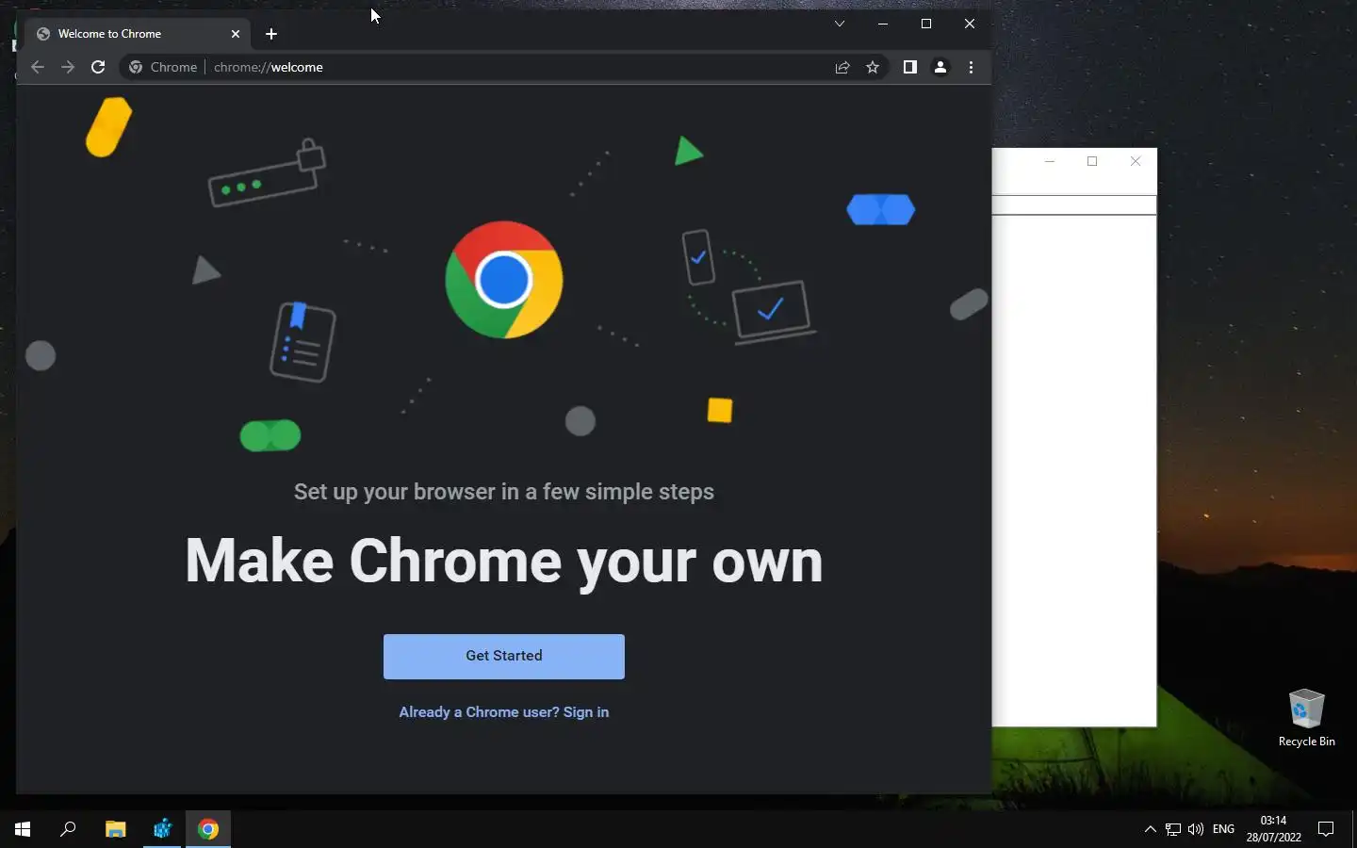Open the volume control in the tray

[x=1196, y=829]
